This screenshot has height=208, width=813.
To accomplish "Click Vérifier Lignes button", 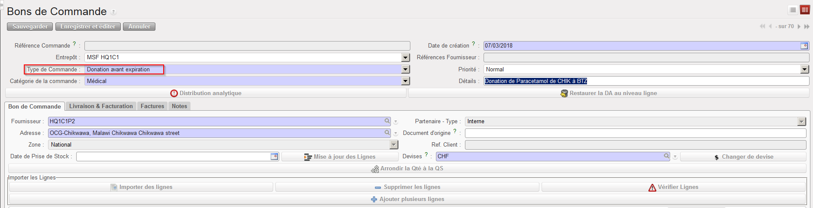I will [x=673, y=187].
